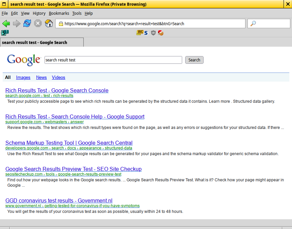Open the Help menu
The width and height of the screenshot is (292, 229).
click(89, 13)
